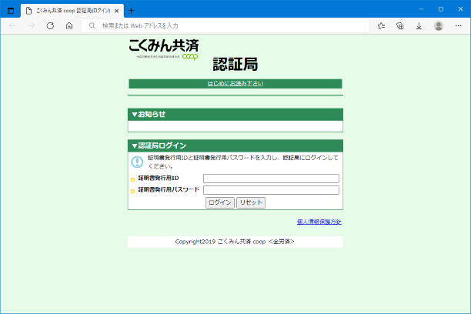The height and width of the screenshot is (314, 471).
Task: Focus the 証明書発行用パスワード input field
Action: pos(271,190)
